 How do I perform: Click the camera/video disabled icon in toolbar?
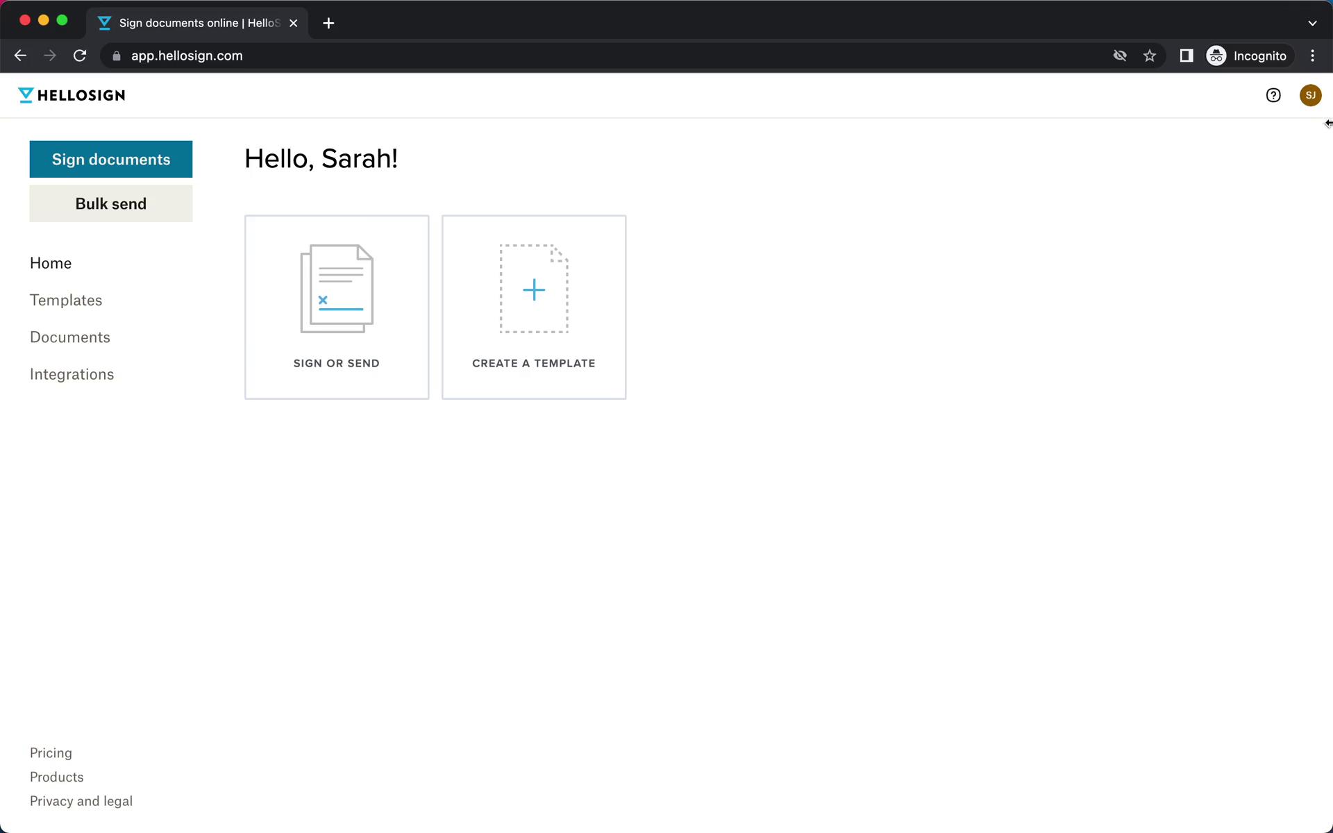coord(1120,56)
